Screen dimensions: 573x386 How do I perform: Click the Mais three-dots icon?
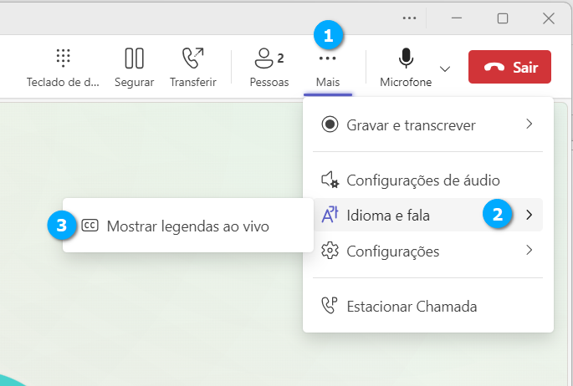pos(328,59)
